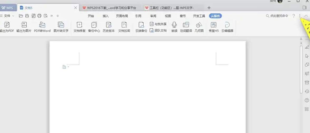This screenshot has width=310, height=133.
Task: Close the 文档5 document tab
Action: pos(75,8)
